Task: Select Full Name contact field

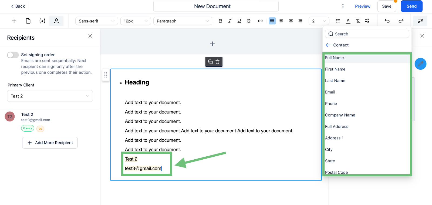Action: 367,58
